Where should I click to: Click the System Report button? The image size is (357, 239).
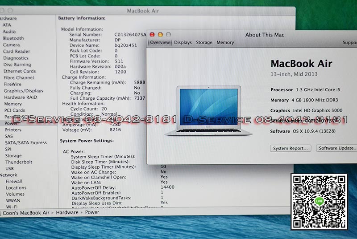click(291, 148)
